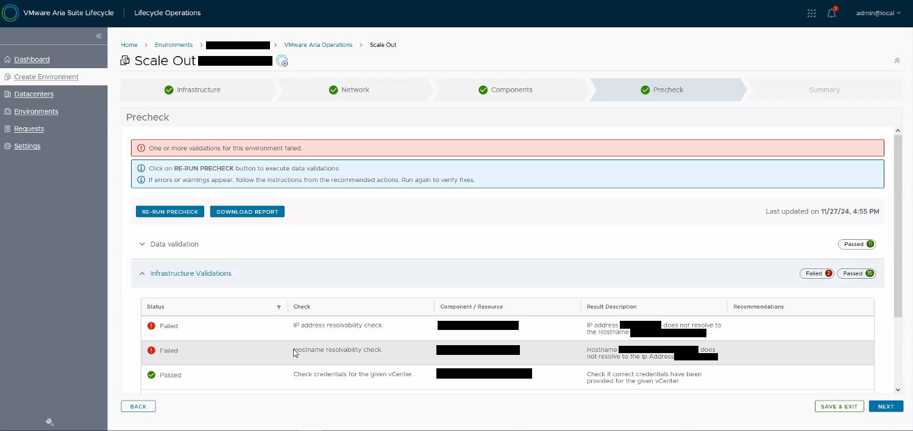
Task: Go to VMware Aria Operations breadcrumb link
Action: [x=318, y=45]
